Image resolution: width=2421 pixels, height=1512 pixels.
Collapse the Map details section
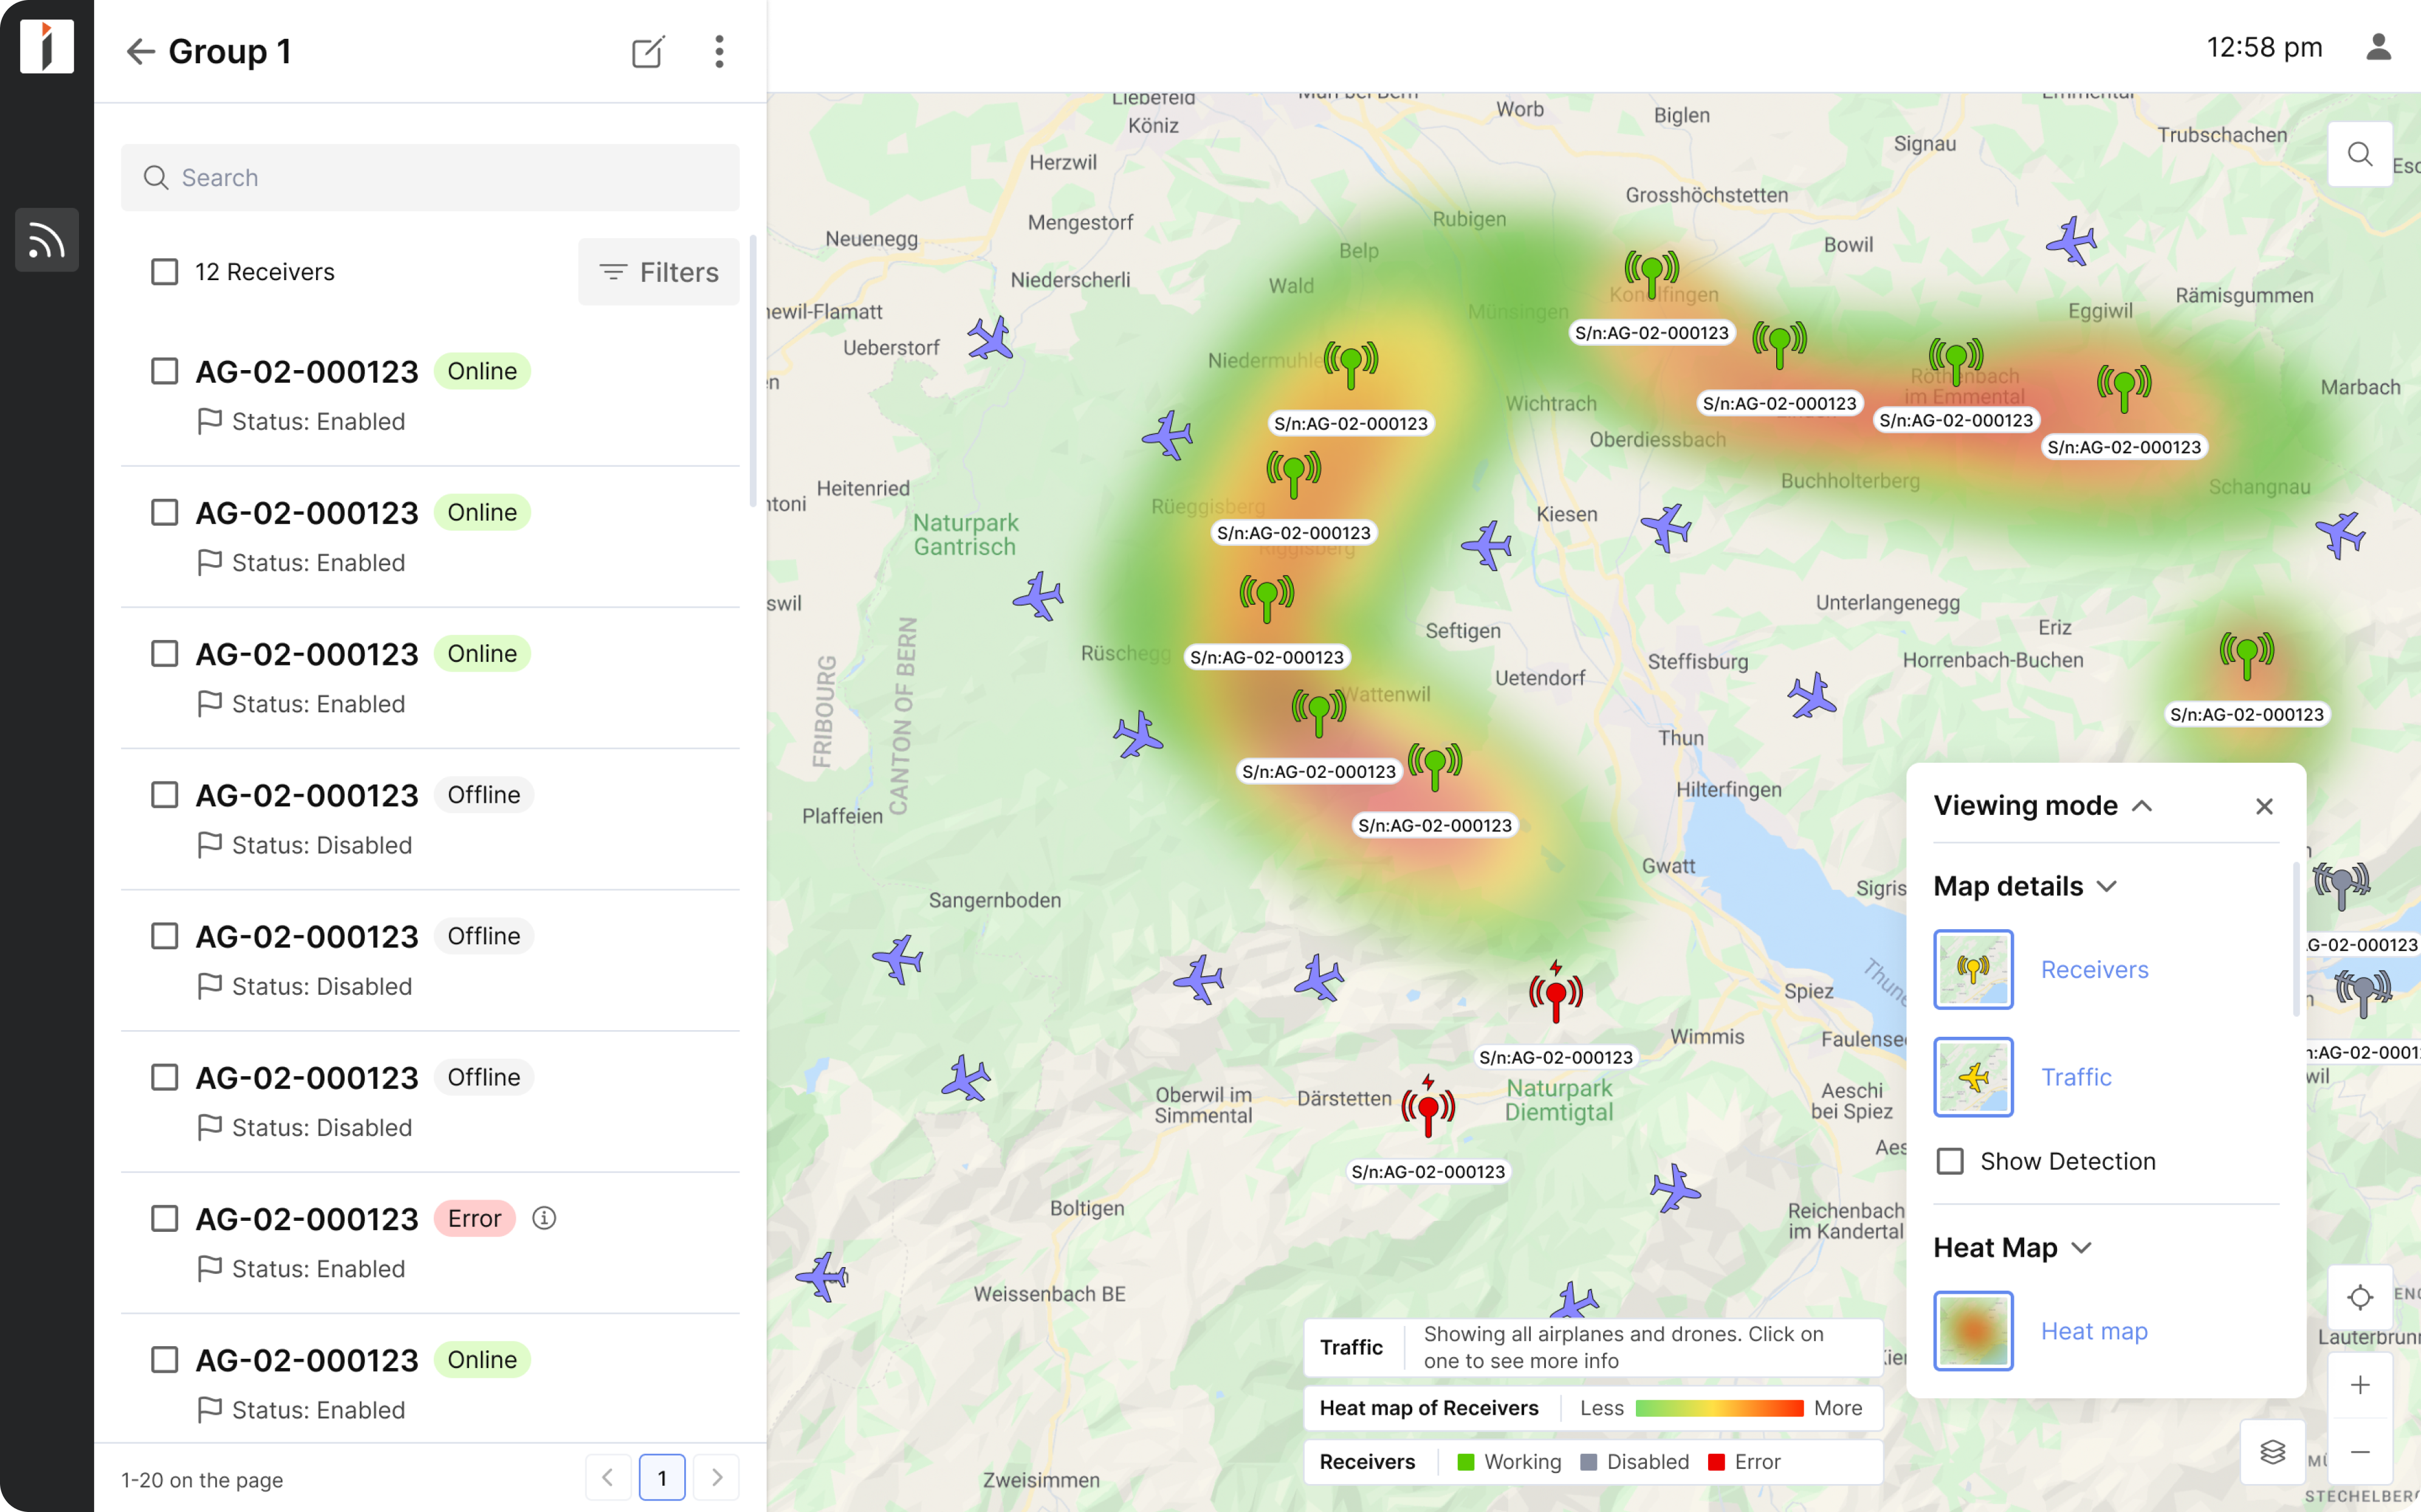2108,885
